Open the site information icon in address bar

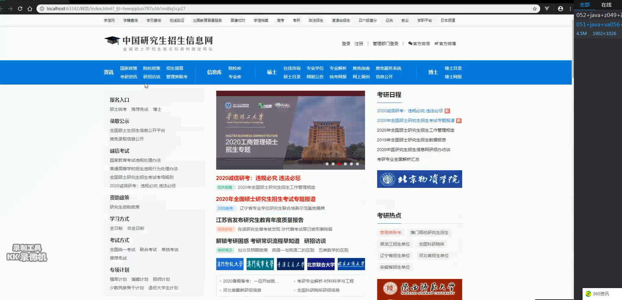(x=42, y=9)
